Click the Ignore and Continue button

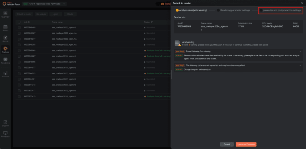(246, 144)
